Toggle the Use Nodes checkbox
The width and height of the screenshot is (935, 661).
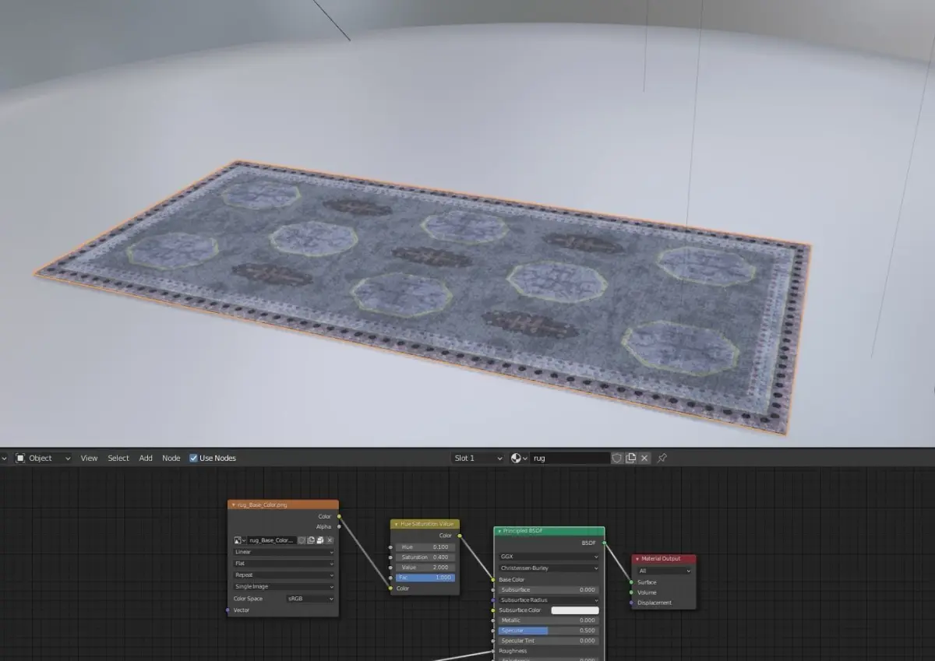pyautogui.click(x=194, y=458)
